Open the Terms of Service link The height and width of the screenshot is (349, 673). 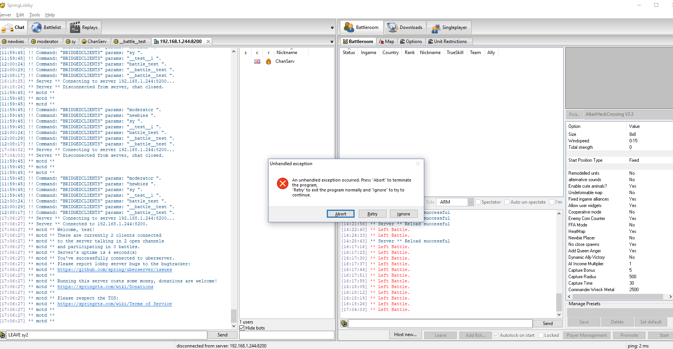(115, 304)
